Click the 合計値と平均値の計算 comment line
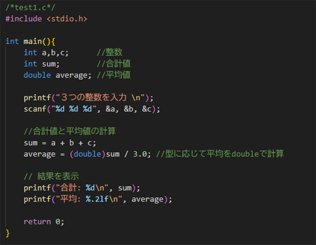 70,131
